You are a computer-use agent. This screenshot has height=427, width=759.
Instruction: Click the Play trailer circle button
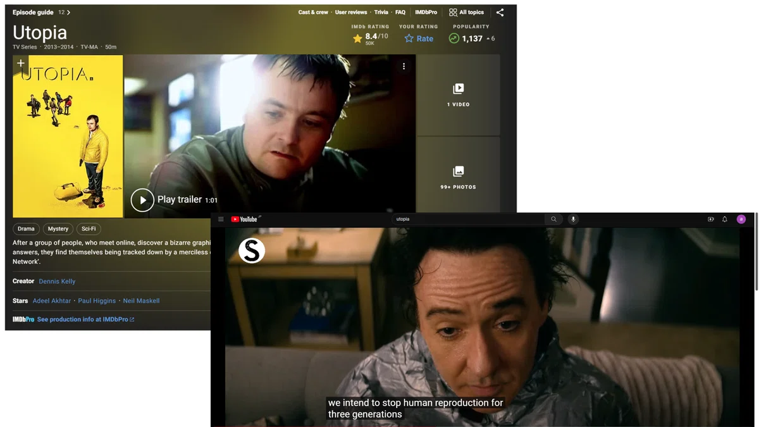[142, 200]
